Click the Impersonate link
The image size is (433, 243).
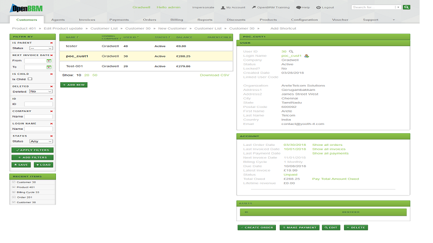click(203, 7)
